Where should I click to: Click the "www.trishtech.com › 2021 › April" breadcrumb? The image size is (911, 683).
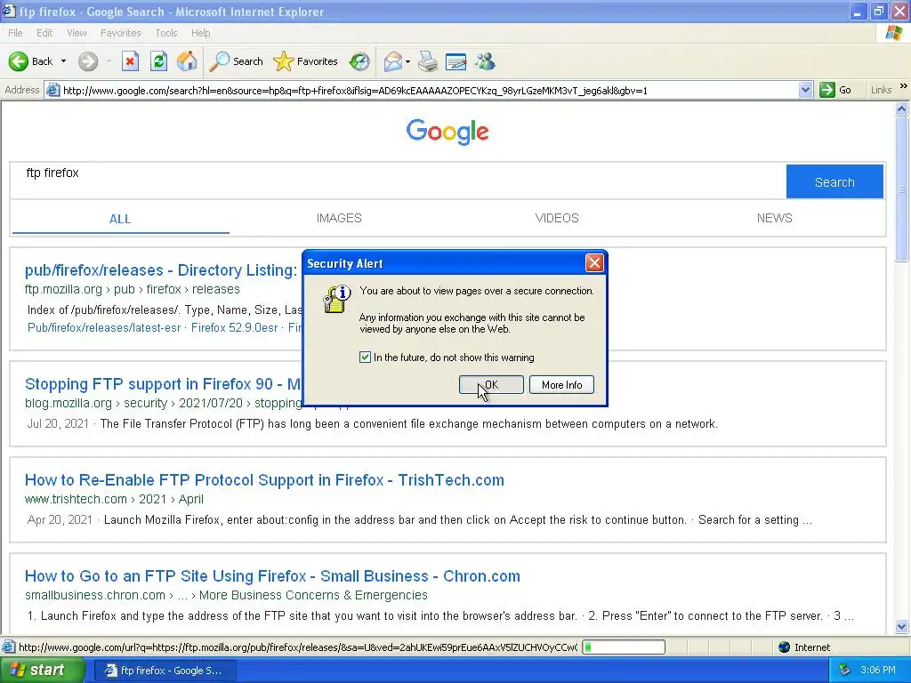[x=114, y=499]
